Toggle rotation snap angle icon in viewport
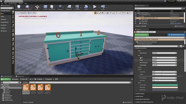The width and height of the screenshot is (186, 104). [114, 13]
